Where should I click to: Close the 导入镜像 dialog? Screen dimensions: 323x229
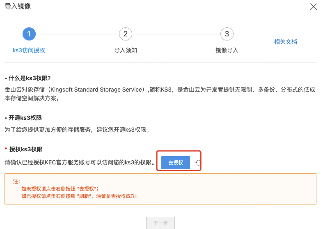[314, 7]
